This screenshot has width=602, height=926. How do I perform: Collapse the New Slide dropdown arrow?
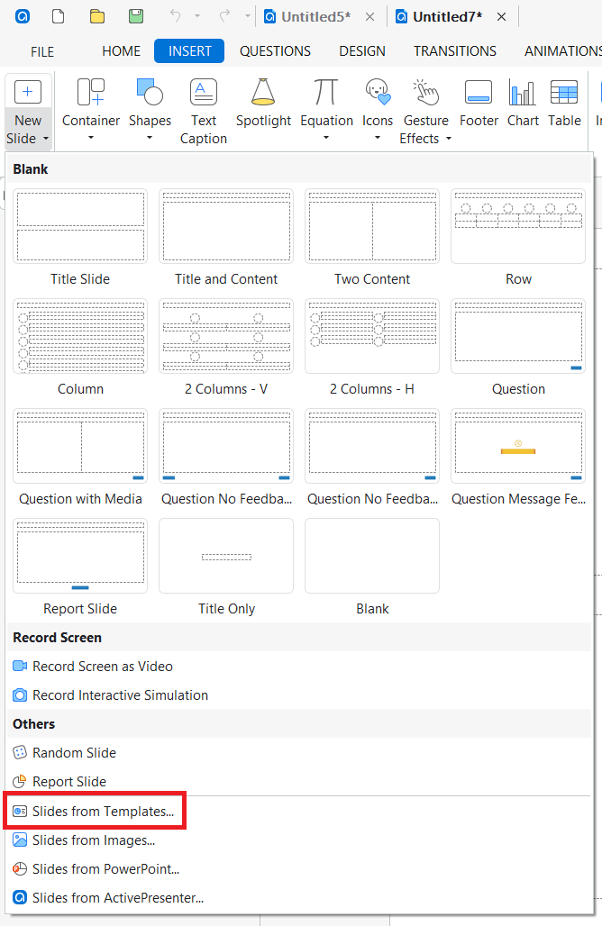45,139
